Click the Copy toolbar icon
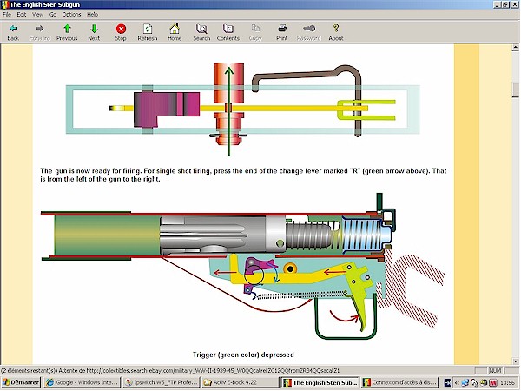 pos(255,32)
